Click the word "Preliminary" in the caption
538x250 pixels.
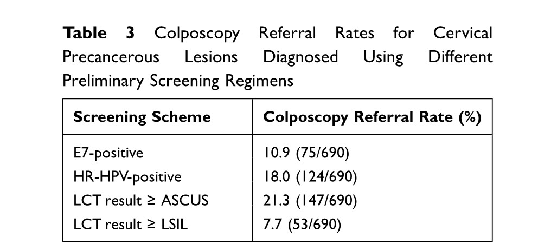(x=103, y=81)
